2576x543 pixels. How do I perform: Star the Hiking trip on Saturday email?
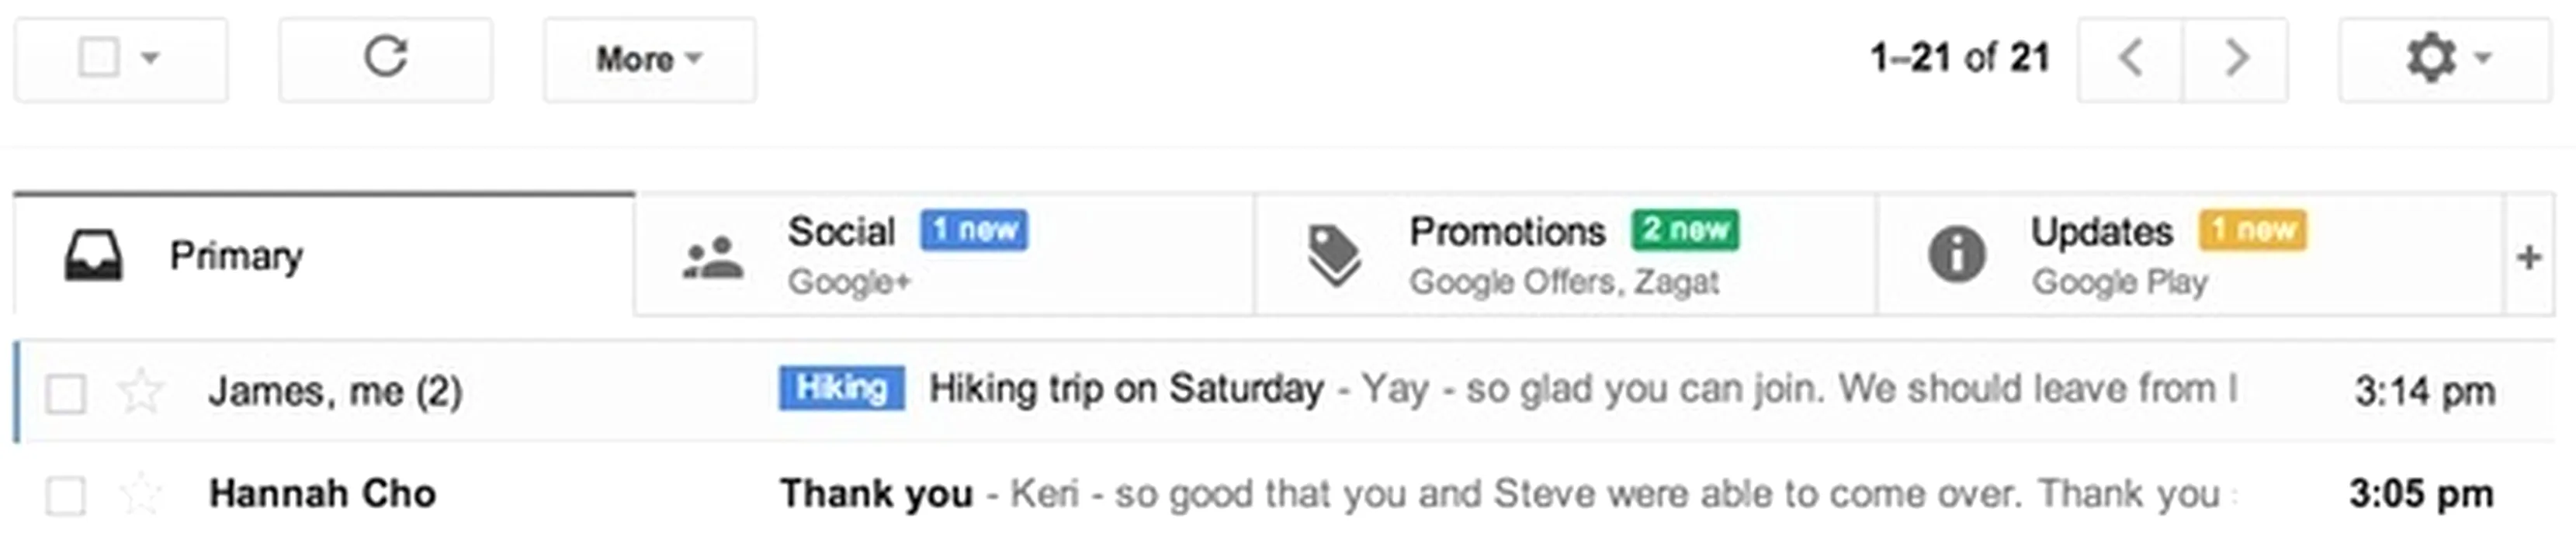pyautogui.click(x=141, y=391)
